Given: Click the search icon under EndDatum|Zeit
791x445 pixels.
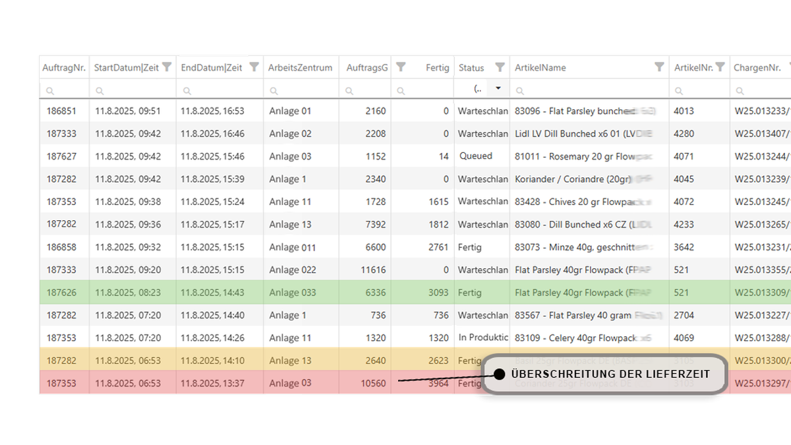Looking at the screenshot, I should tap(187, 90).
